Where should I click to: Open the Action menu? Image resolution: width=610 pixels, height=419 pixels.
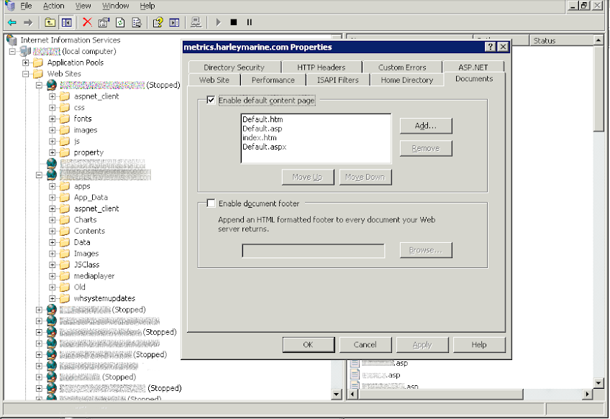[x=54, y=6]
